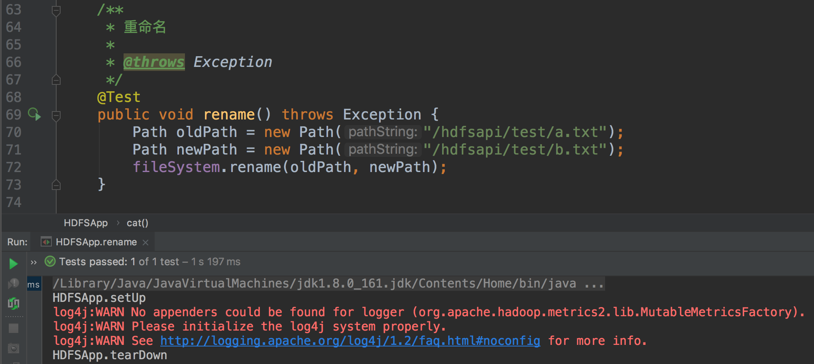Rerun the HDFSApp.rename test with green play button
814x364 pixels.
(x=13, y=263)
